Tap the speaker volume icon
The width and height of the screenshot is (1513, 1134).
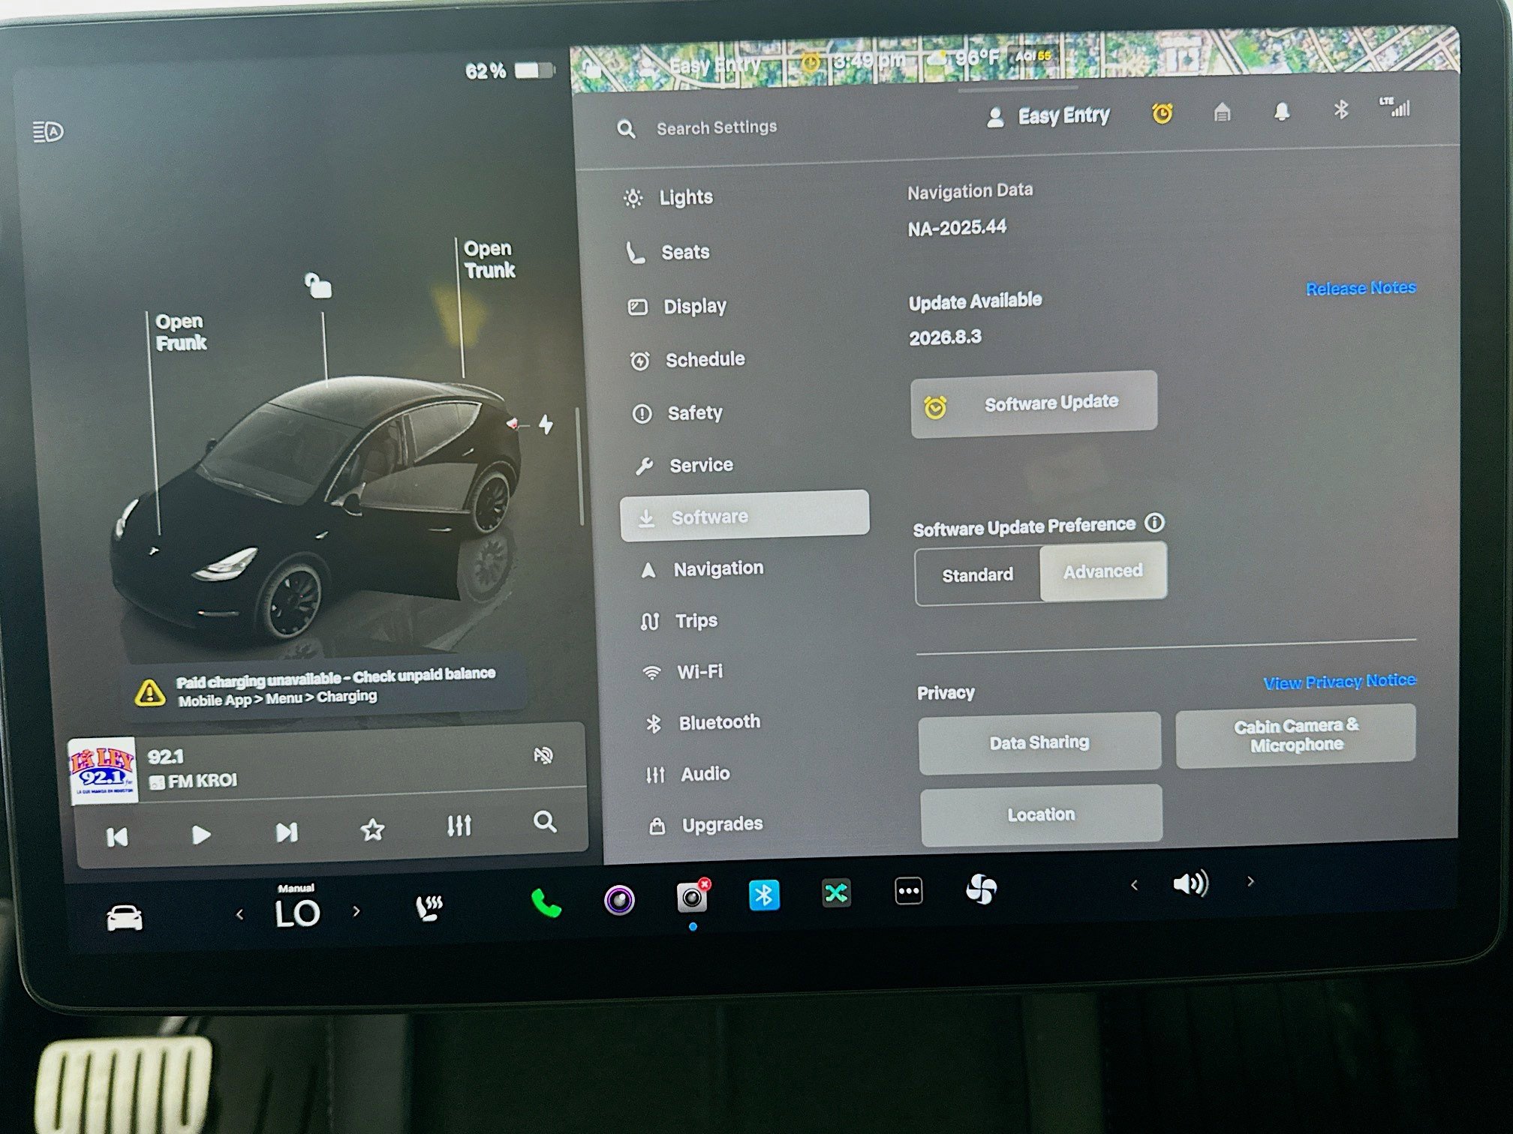click(1191, 883)
